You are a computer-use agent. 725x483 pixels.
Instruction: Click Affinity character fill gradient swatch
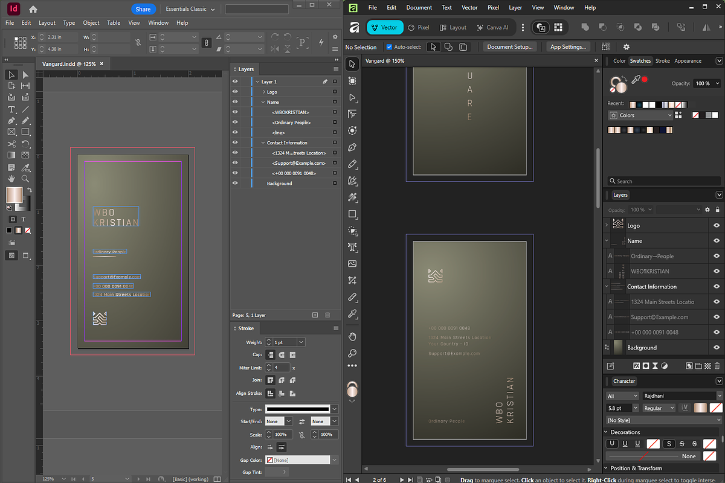[x=701, y=408]
